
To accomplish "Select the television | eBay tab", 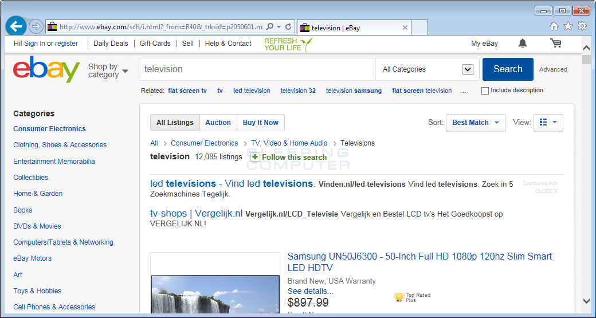I will 354,28.
